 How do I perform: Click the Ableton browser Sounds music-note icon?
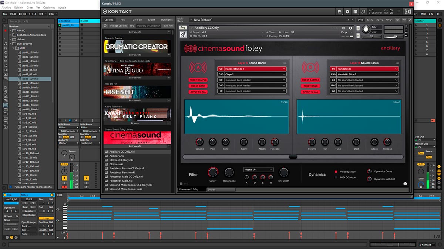6,44
